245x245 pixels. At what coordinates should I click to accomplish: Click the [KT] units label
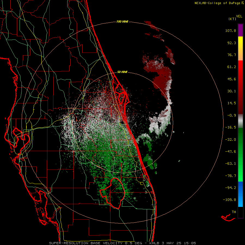232,19
